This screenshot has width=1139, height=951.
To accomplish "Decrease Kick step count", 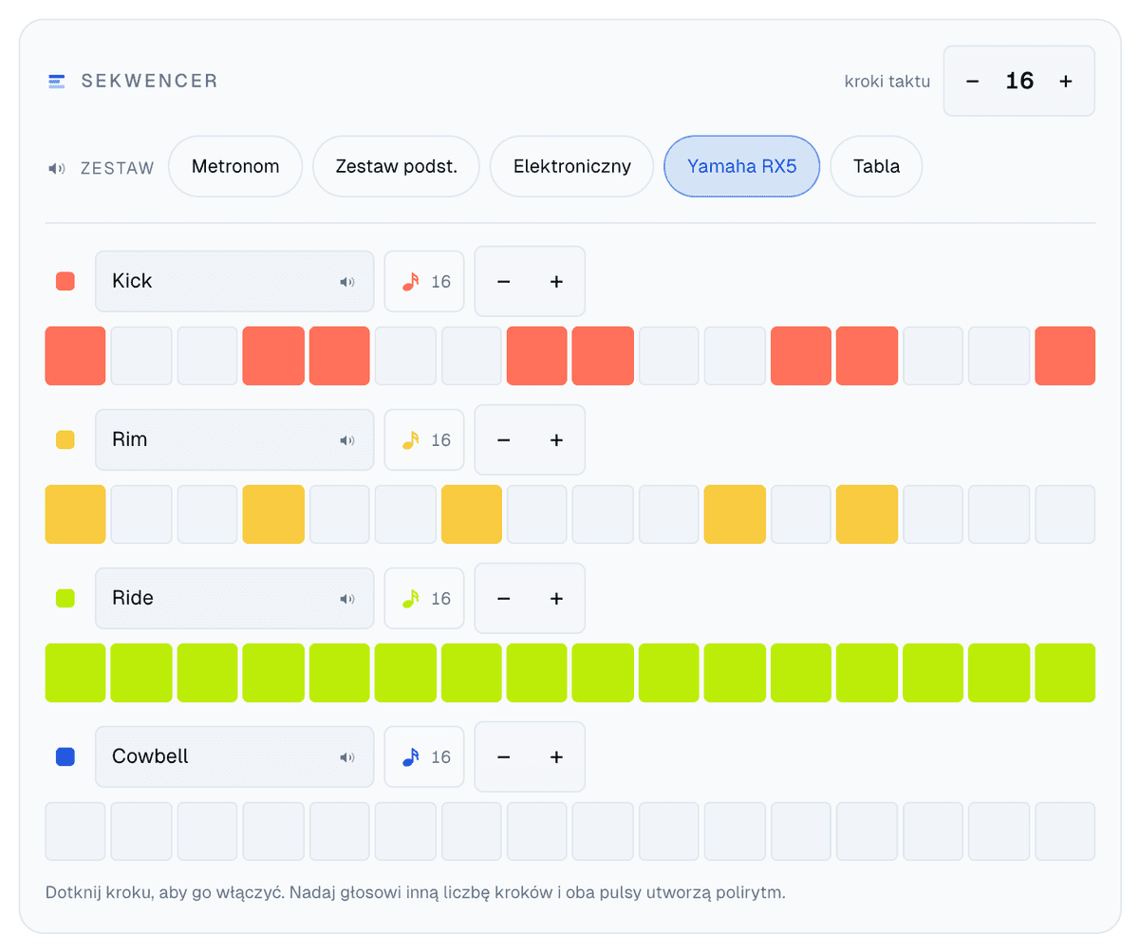I will [504, 282].
